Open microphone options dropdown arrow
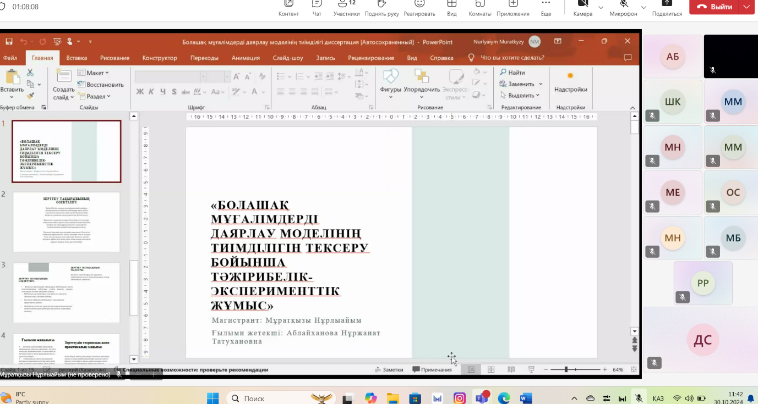Screen dimensions: 758x404 644,8
